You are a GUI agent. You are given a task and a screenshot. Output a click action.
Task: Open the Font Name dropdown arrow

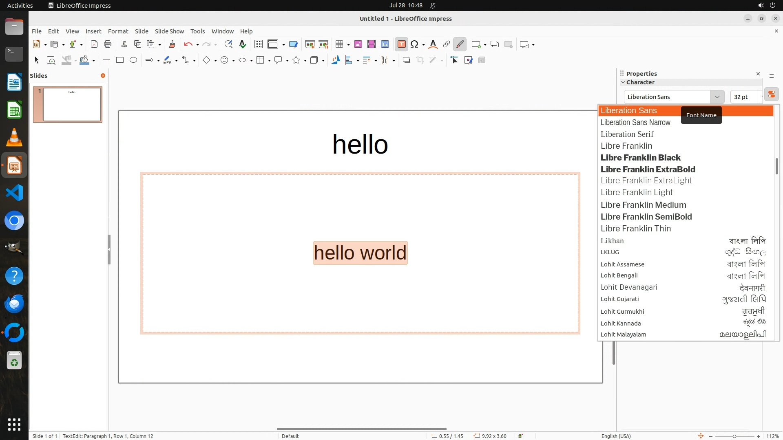[717, 97]
